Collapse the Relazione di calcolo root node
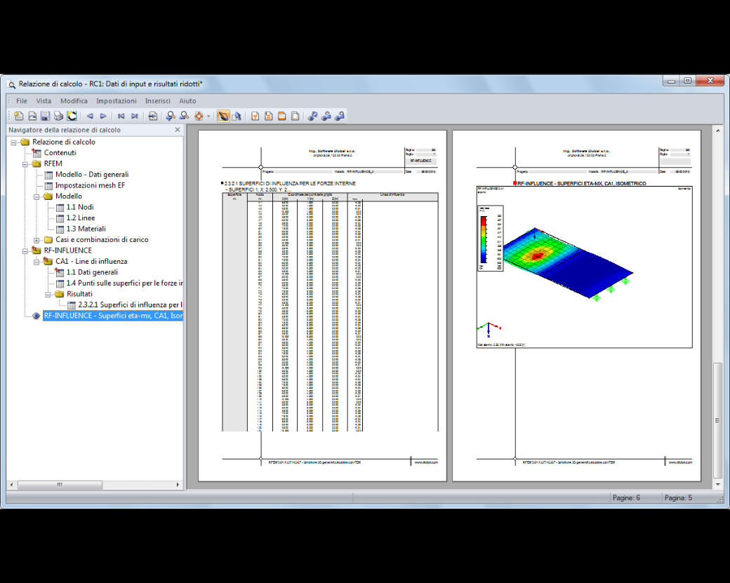Screen dimensions: 730x583 13,142
